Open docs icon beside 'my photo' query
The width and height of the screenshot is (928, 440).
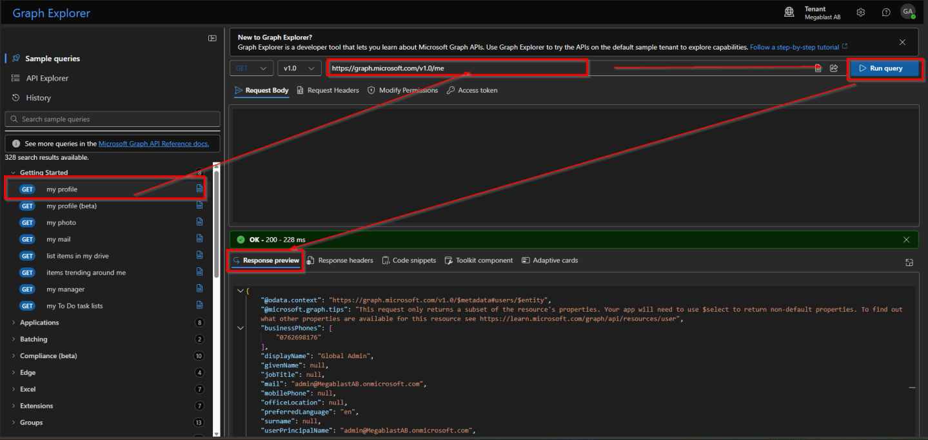point(199,222)
